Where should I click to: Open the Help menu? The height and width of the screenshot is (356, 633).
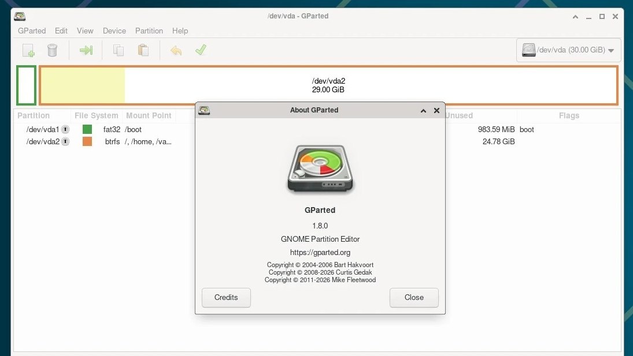180,31
